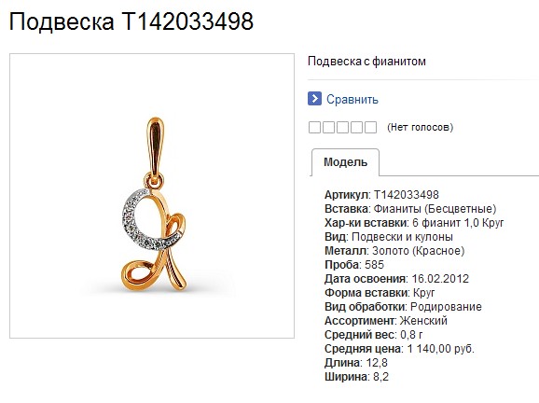This screenshot has height=403, width=539.
Task: Click the Дата освоения 16.02.2012 row
Action: point(396,279)
